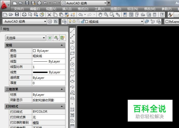Open the 粗实线 layer list dropdown
179x128 pixels.
(x=142, y=22)
